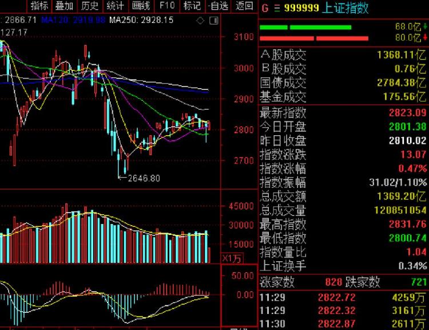429x330 pixels.
Task: Click the 标记 mark button
Action: coord(192,6)
